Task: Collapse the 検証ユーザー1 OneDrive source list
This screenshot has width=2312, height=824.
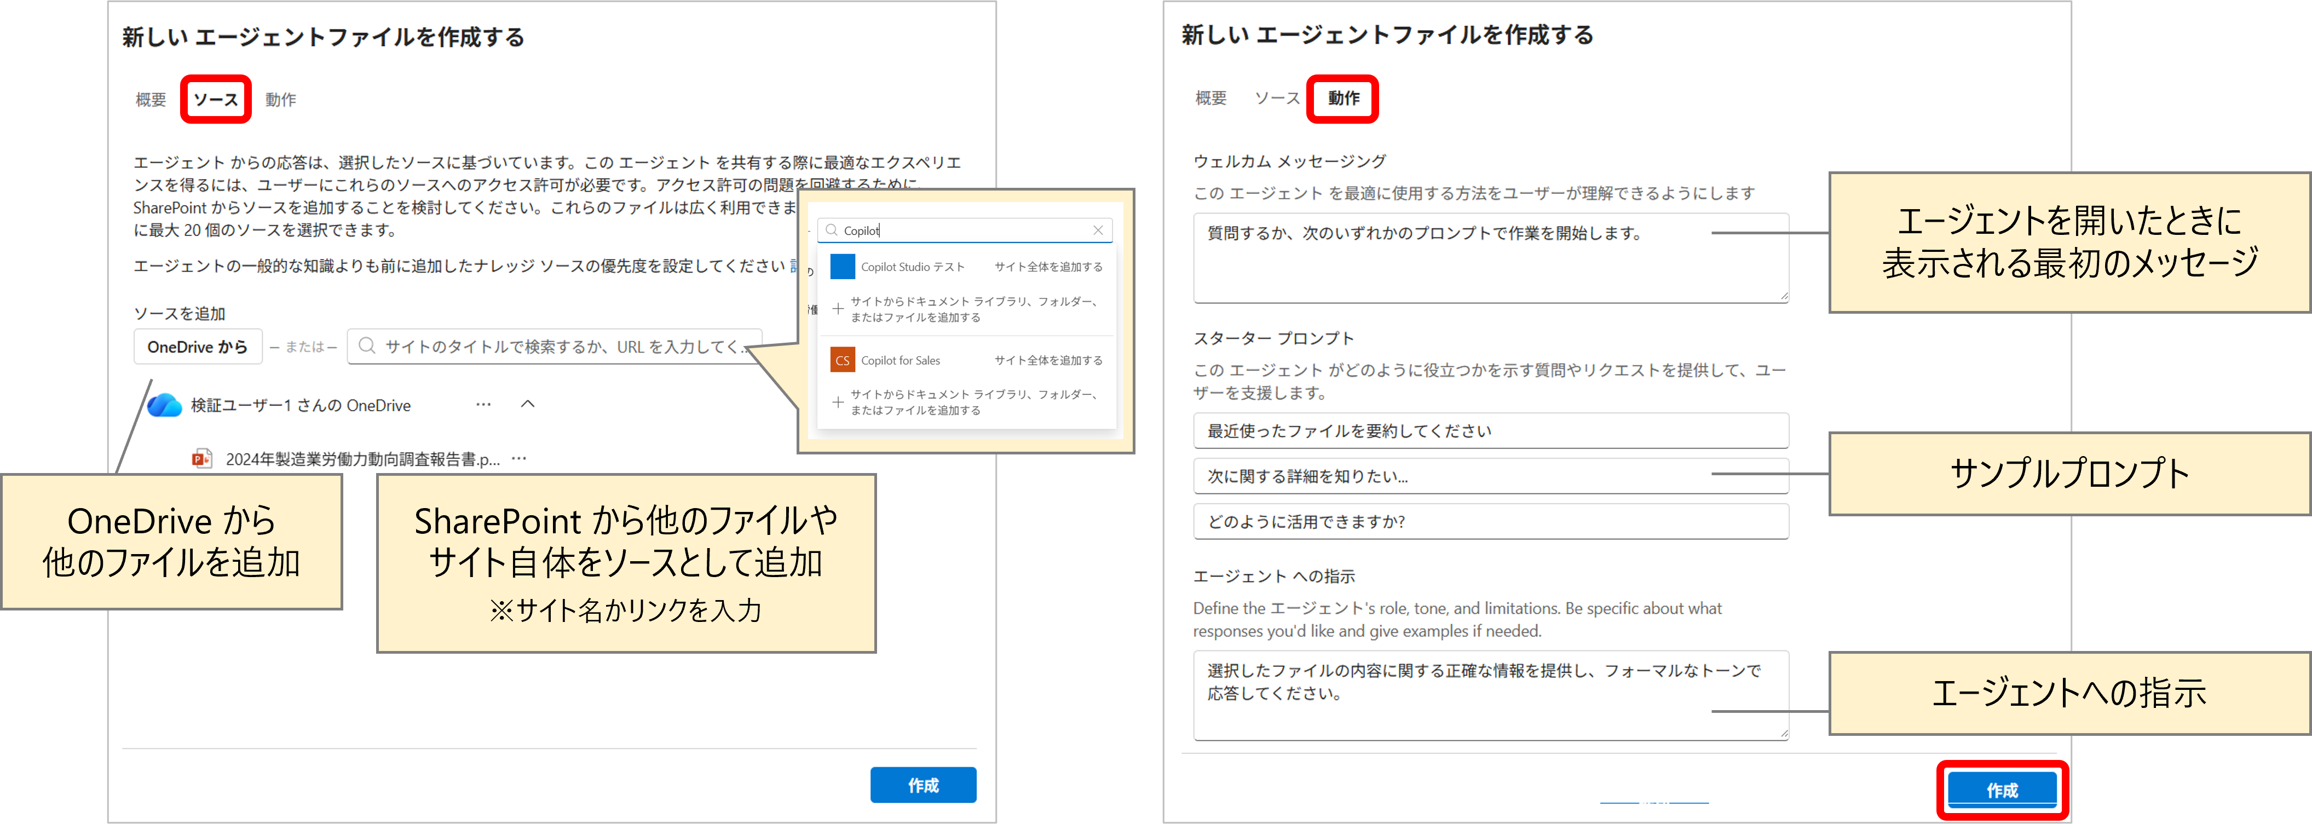Action: 528,404
